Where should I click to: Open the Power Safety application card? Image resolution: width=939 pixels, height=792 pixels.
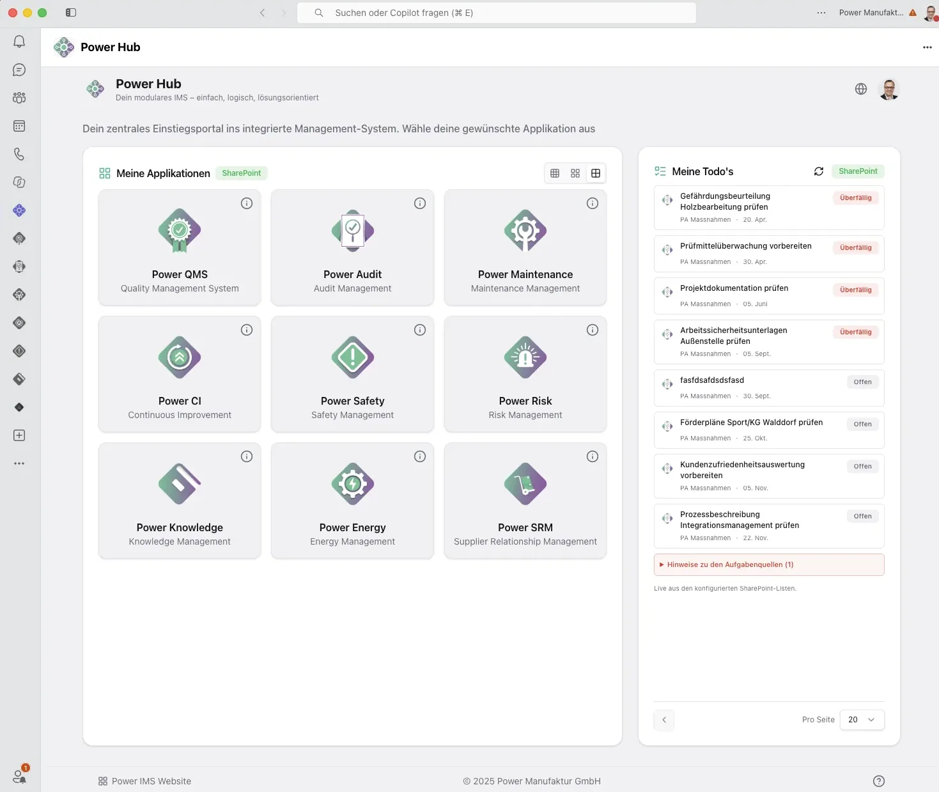point(352,374)
